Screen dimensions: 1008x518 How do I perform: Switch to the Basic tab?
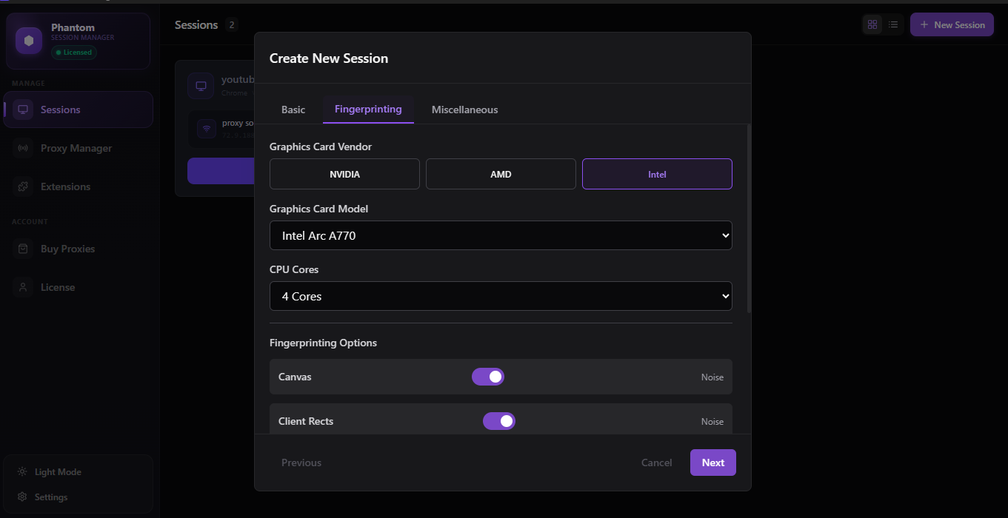tap(293, 110)
